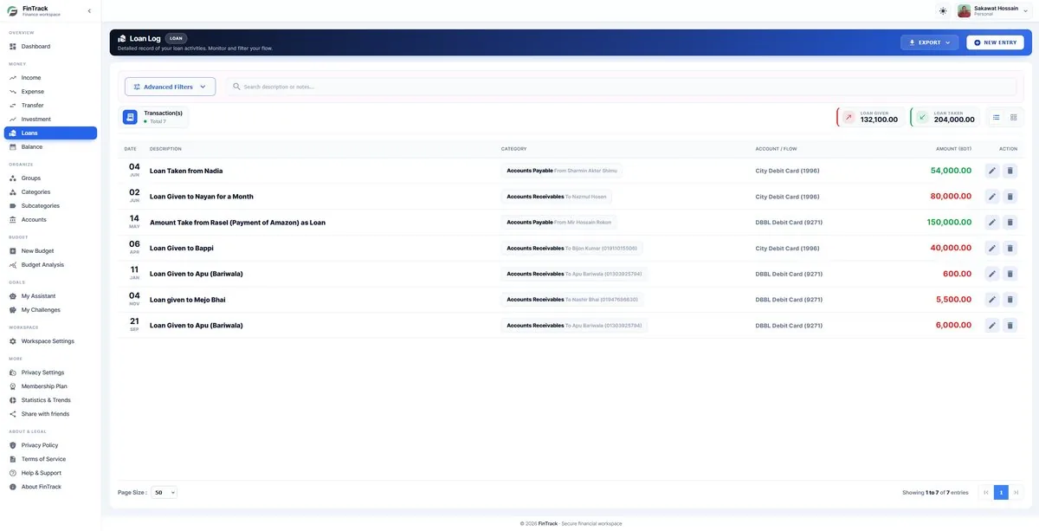The height and width of the screenshot is (531, 1039).
Task: Open Workspace Settings
Action: coord(50,340)
